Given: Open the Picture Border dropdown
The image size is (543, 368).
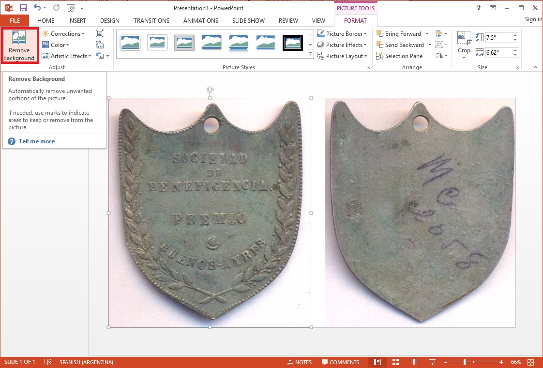Looking at the screenshot, I should point(342,34).
